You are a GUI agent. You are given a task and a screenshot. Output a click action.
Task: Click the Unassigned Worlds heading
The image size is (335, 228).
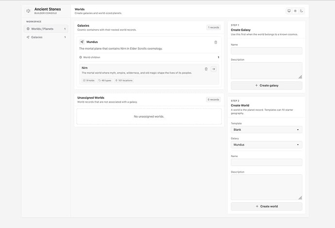91,98
